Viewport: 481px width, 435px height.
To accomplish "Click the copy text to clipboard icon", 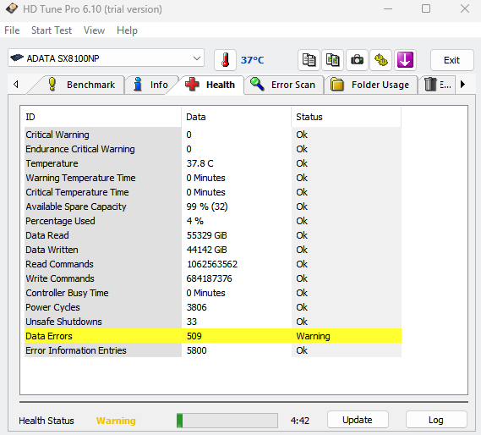I will point(309,60).
